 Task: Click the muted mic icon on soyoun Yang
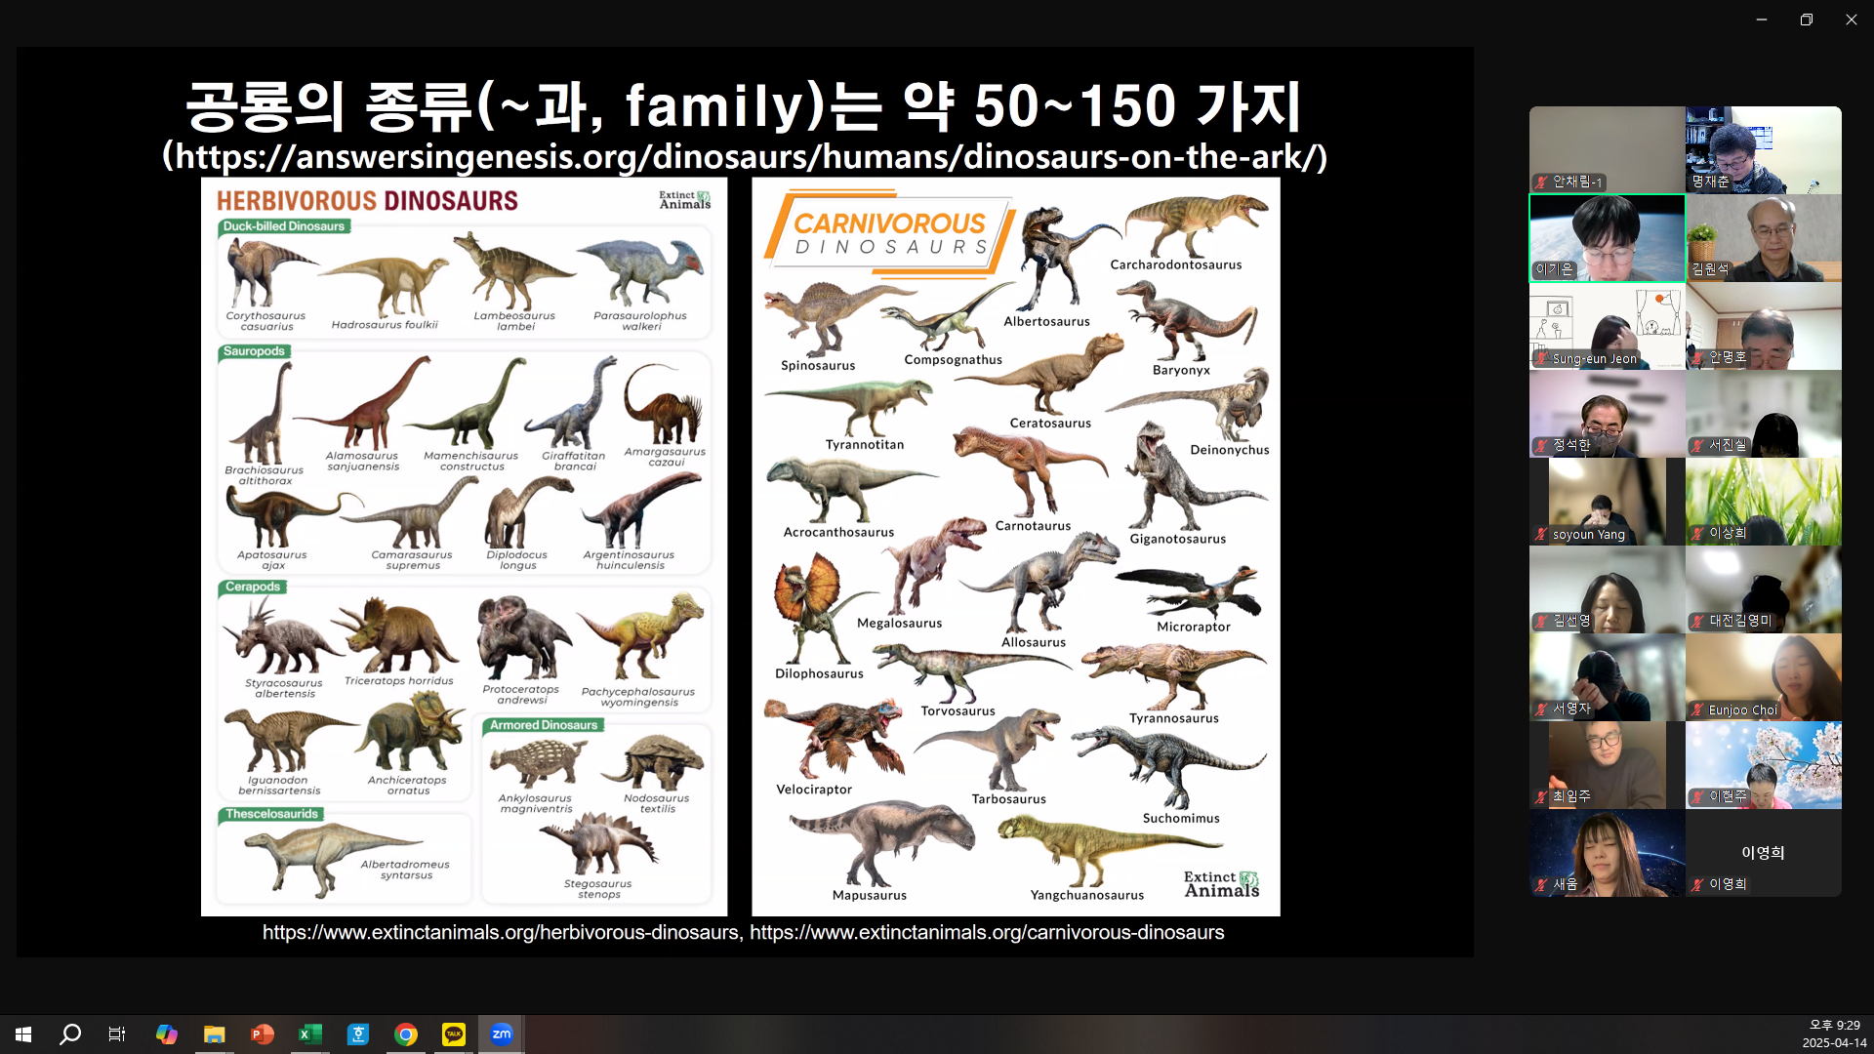[x=1541, y=535]
